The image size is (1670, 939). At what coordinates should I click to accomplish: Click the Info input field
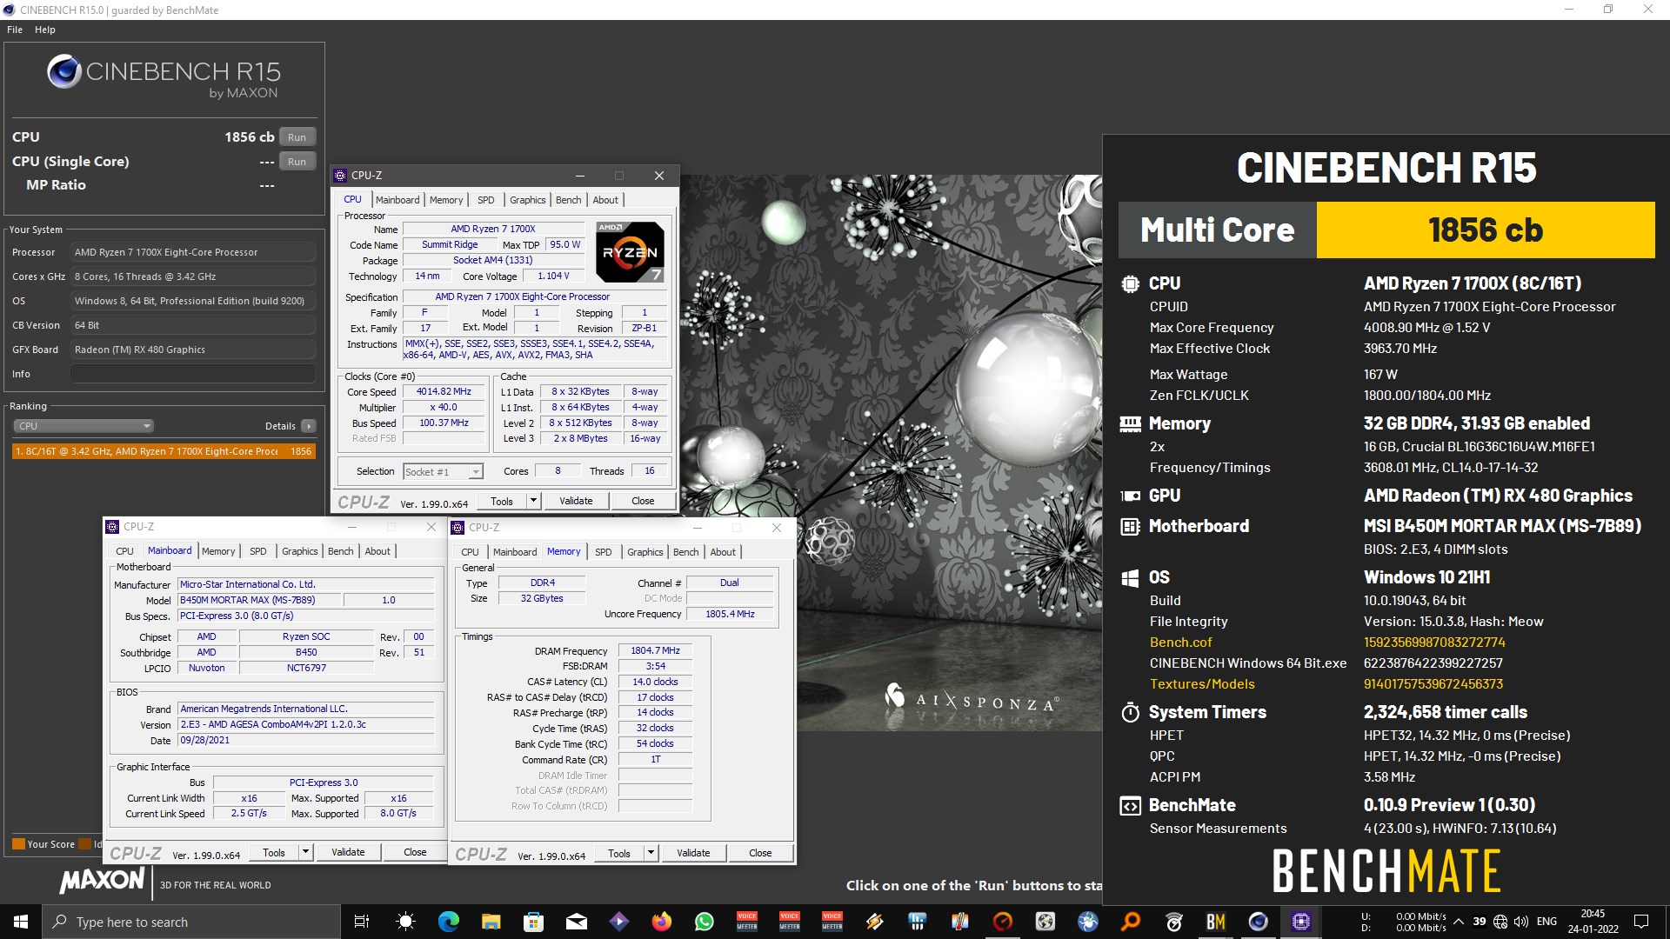(192, 374)
